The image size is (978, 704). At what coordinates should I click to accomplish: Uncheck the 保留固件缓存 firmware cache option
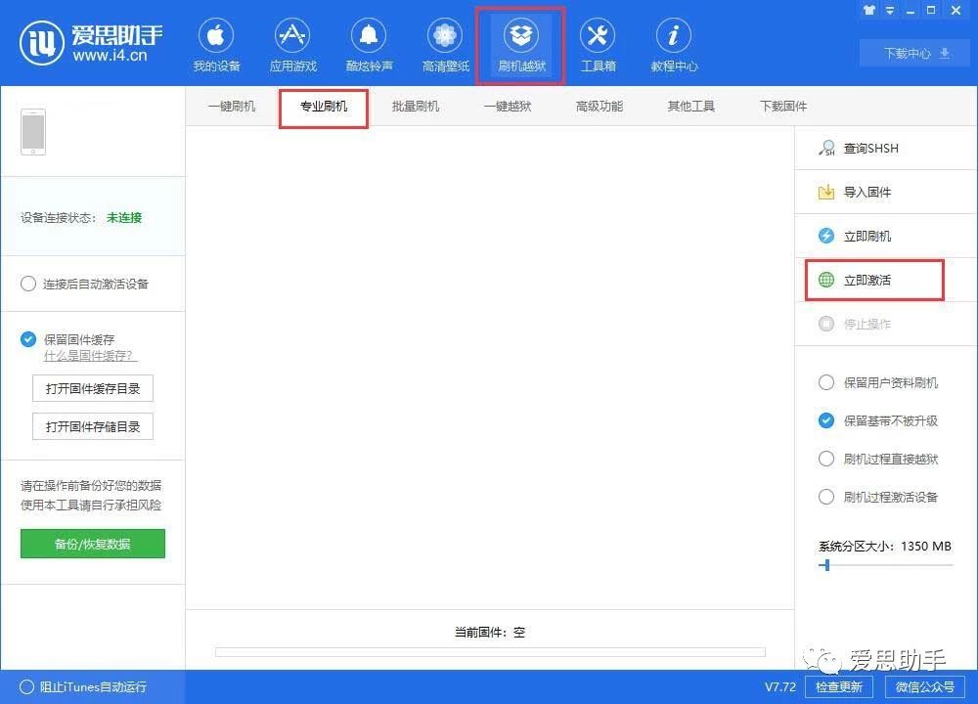click(x=27, y=339)
